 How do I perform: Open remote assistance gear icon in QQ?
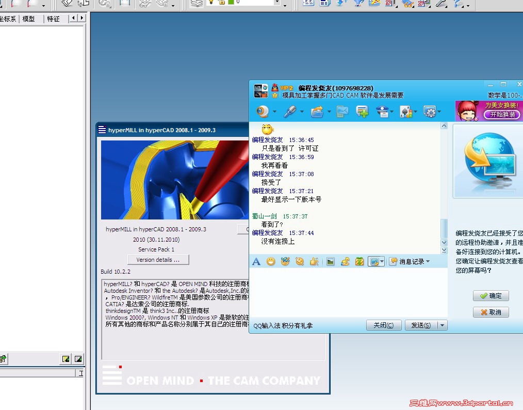point(430,112)
